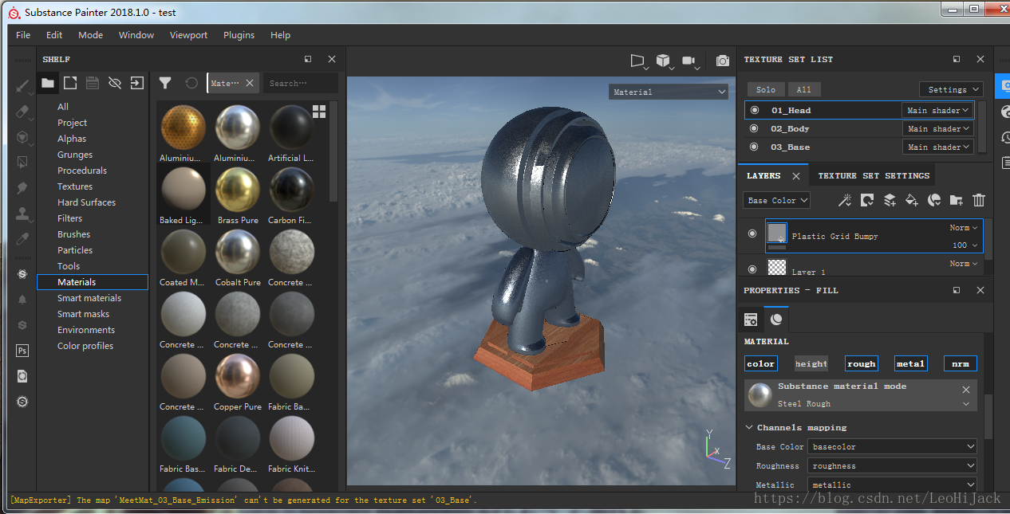The image size is (1010, 514).
Task: Click the shelf import resources icon
Action: pos(137,83)
